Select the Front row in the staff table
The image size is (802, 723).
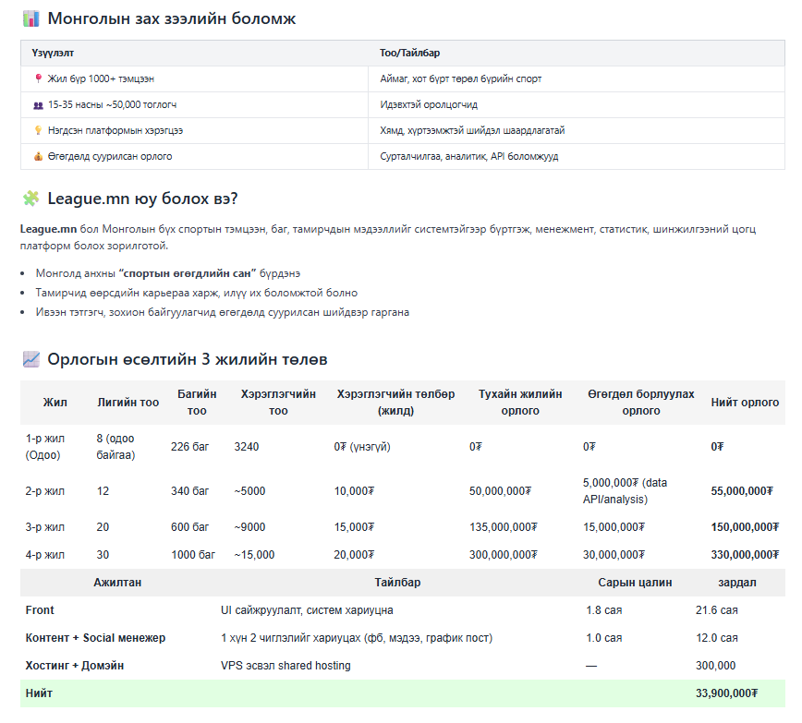point(41,610)
